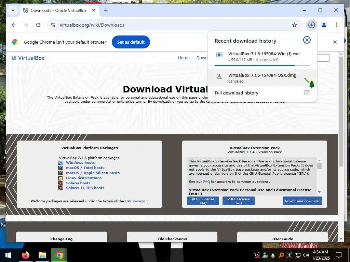Click Set as default button
The width and height of the screenshot is (350, 262).
click(x=131, y=42)
